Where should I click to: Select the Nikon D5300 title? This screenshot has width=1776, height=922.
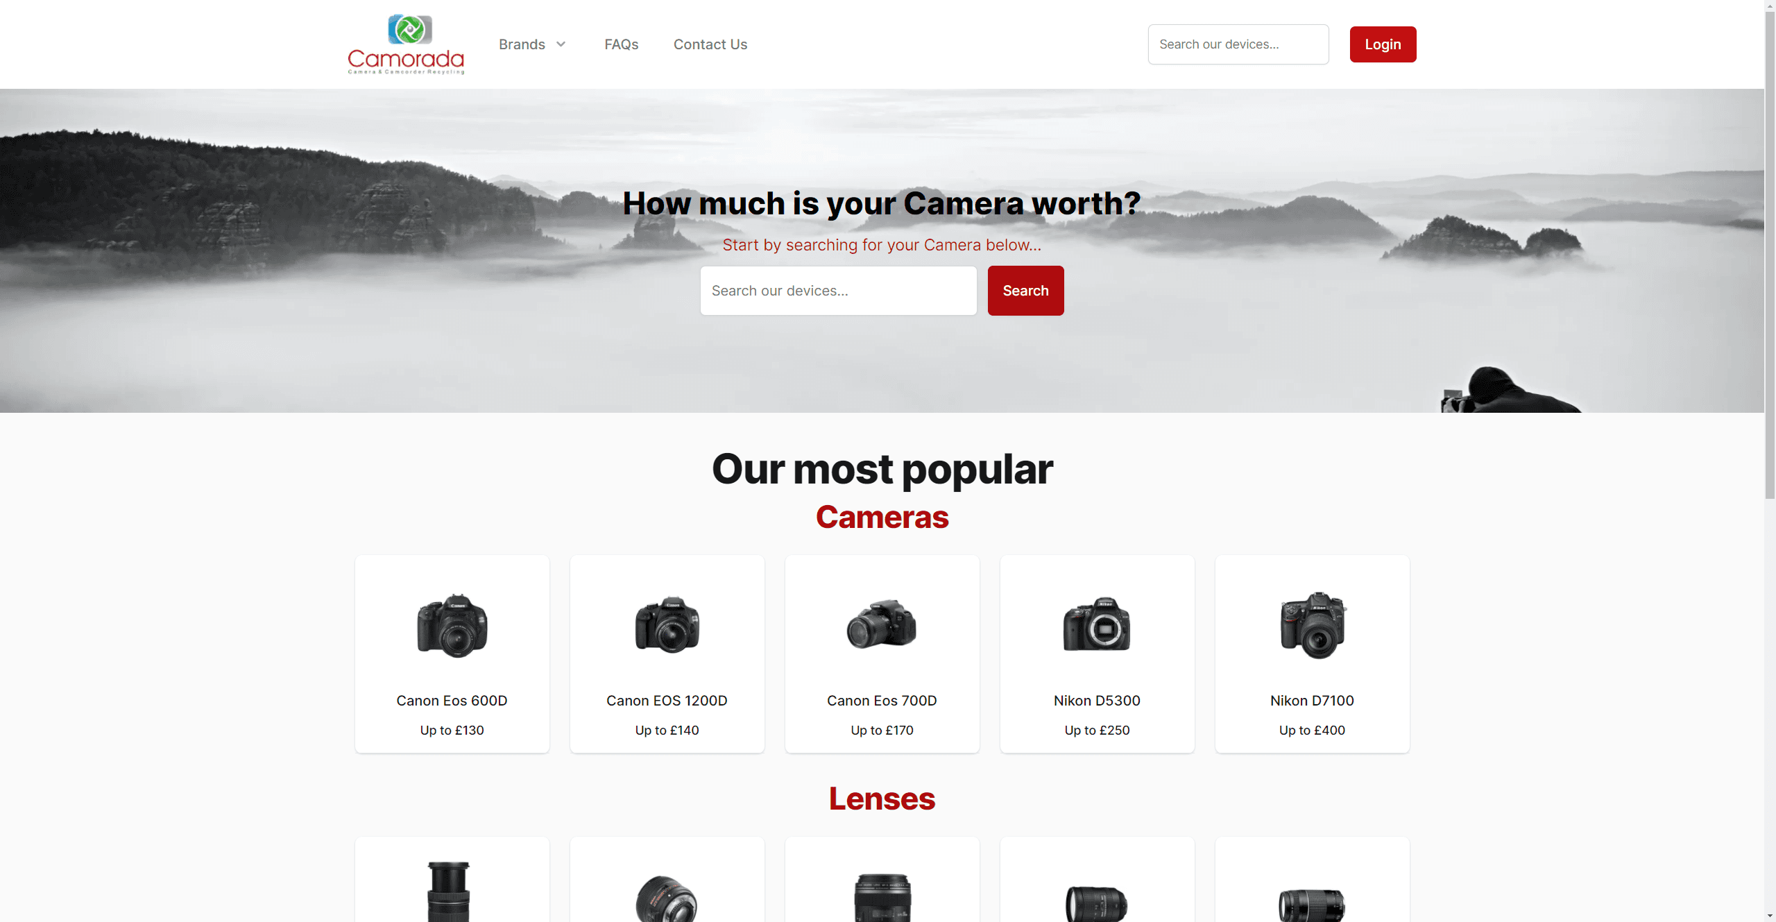1097,701
